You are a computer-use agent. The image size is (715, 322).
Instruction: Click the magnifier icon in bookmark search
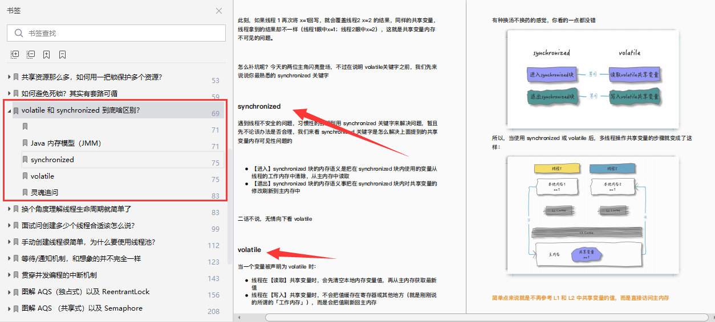(19, 33)
